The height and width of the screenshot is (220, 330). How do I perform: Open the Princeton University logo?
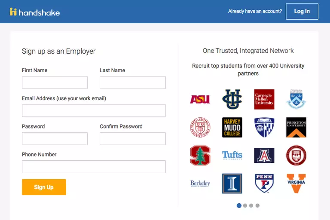point(296,128)
